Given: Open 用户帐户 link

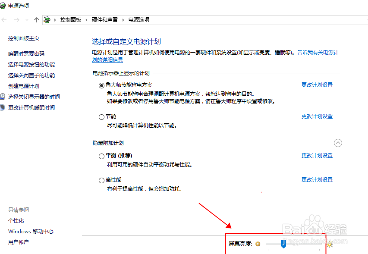Looking at the screenshot, I should (x=18, y=242).
